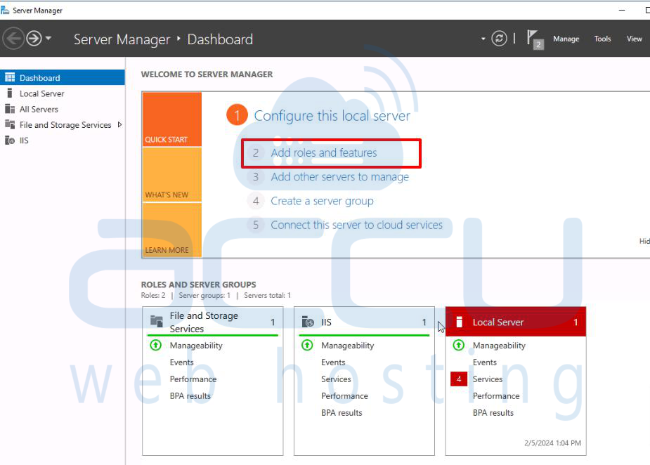Click the Quick Start tile
650x465 pixels.
tap(172, 119)
